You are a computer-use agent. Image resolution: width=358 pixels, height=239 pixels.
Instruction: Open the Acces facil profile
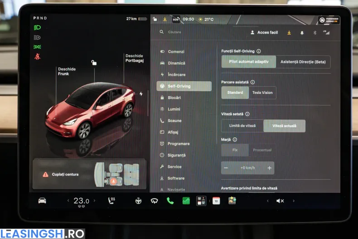click(264, 33)
